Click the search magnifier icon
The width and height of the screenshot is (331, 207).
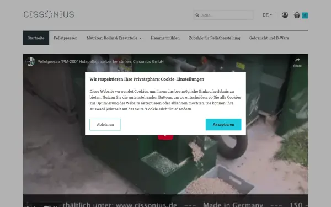pos(197,15)
